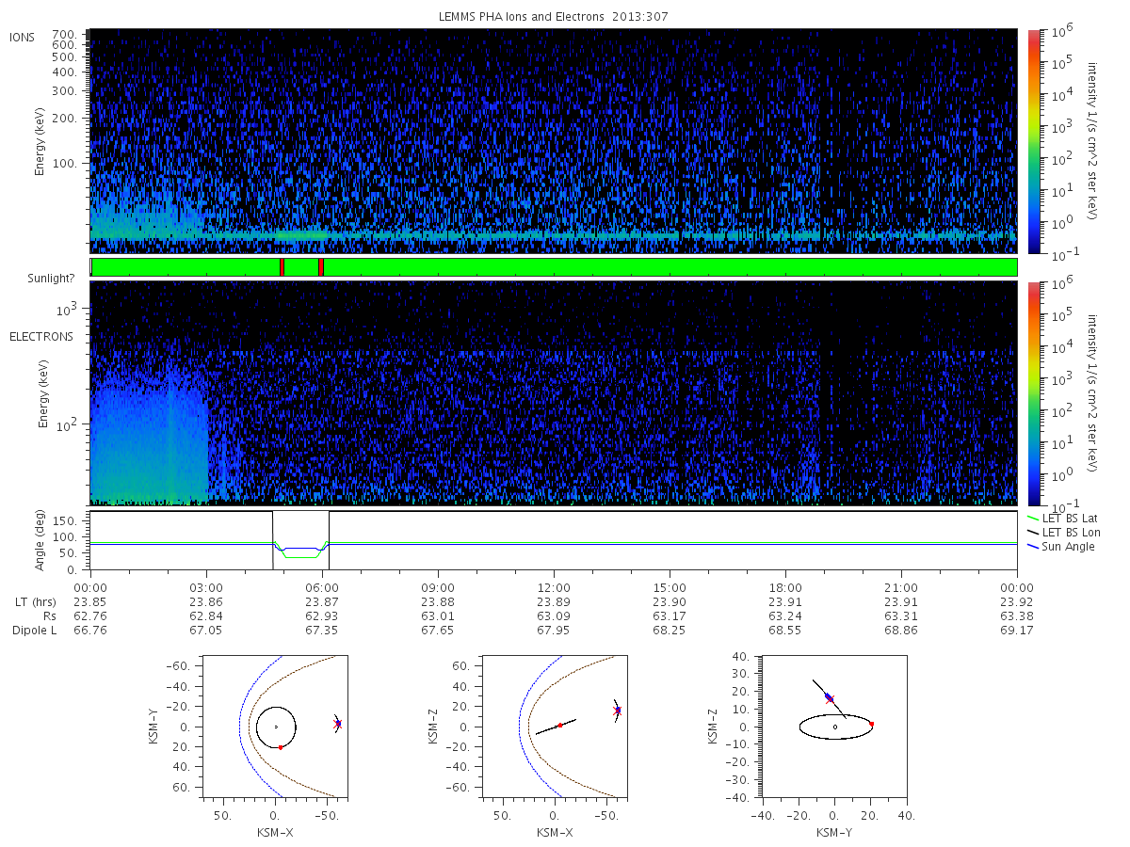Click the spacecraft marker in KSM-X/KSM-Z plot
Image resolution: width=1130 pixels, height=847 pixels.
tap(618, 711)
